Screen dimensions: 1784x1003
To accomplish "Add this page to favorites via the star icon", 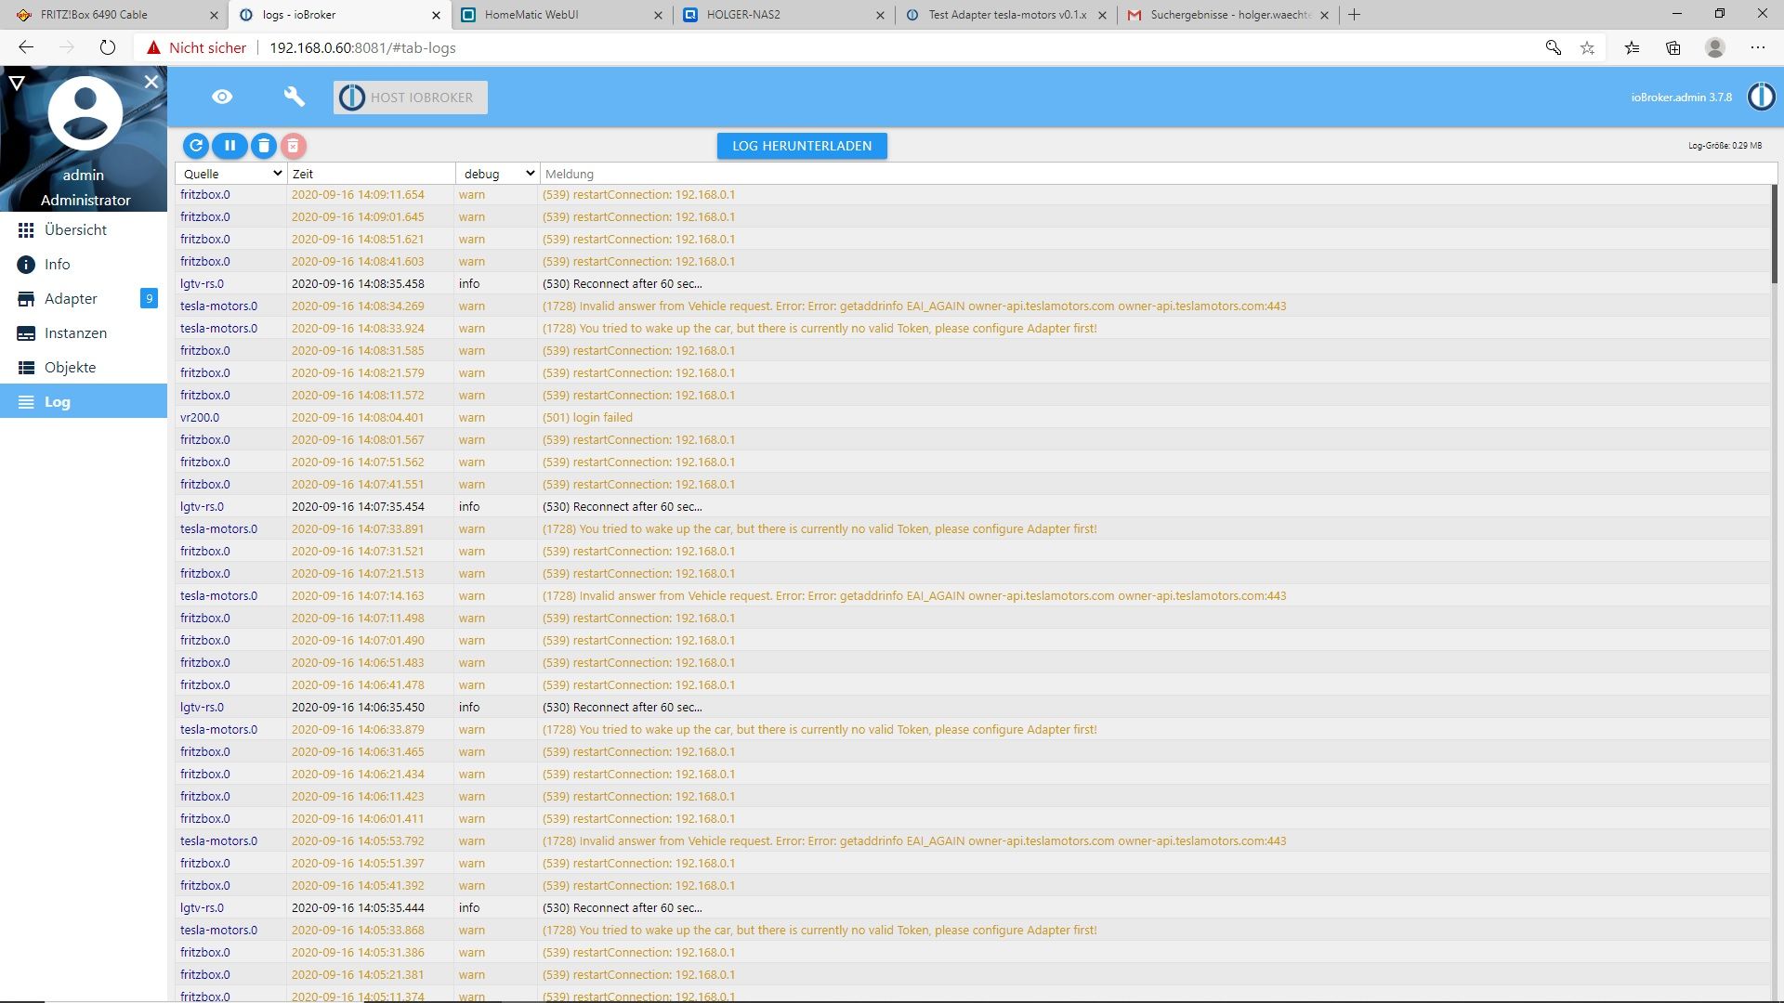I will pyautogui.click(x=1587, y=47).
